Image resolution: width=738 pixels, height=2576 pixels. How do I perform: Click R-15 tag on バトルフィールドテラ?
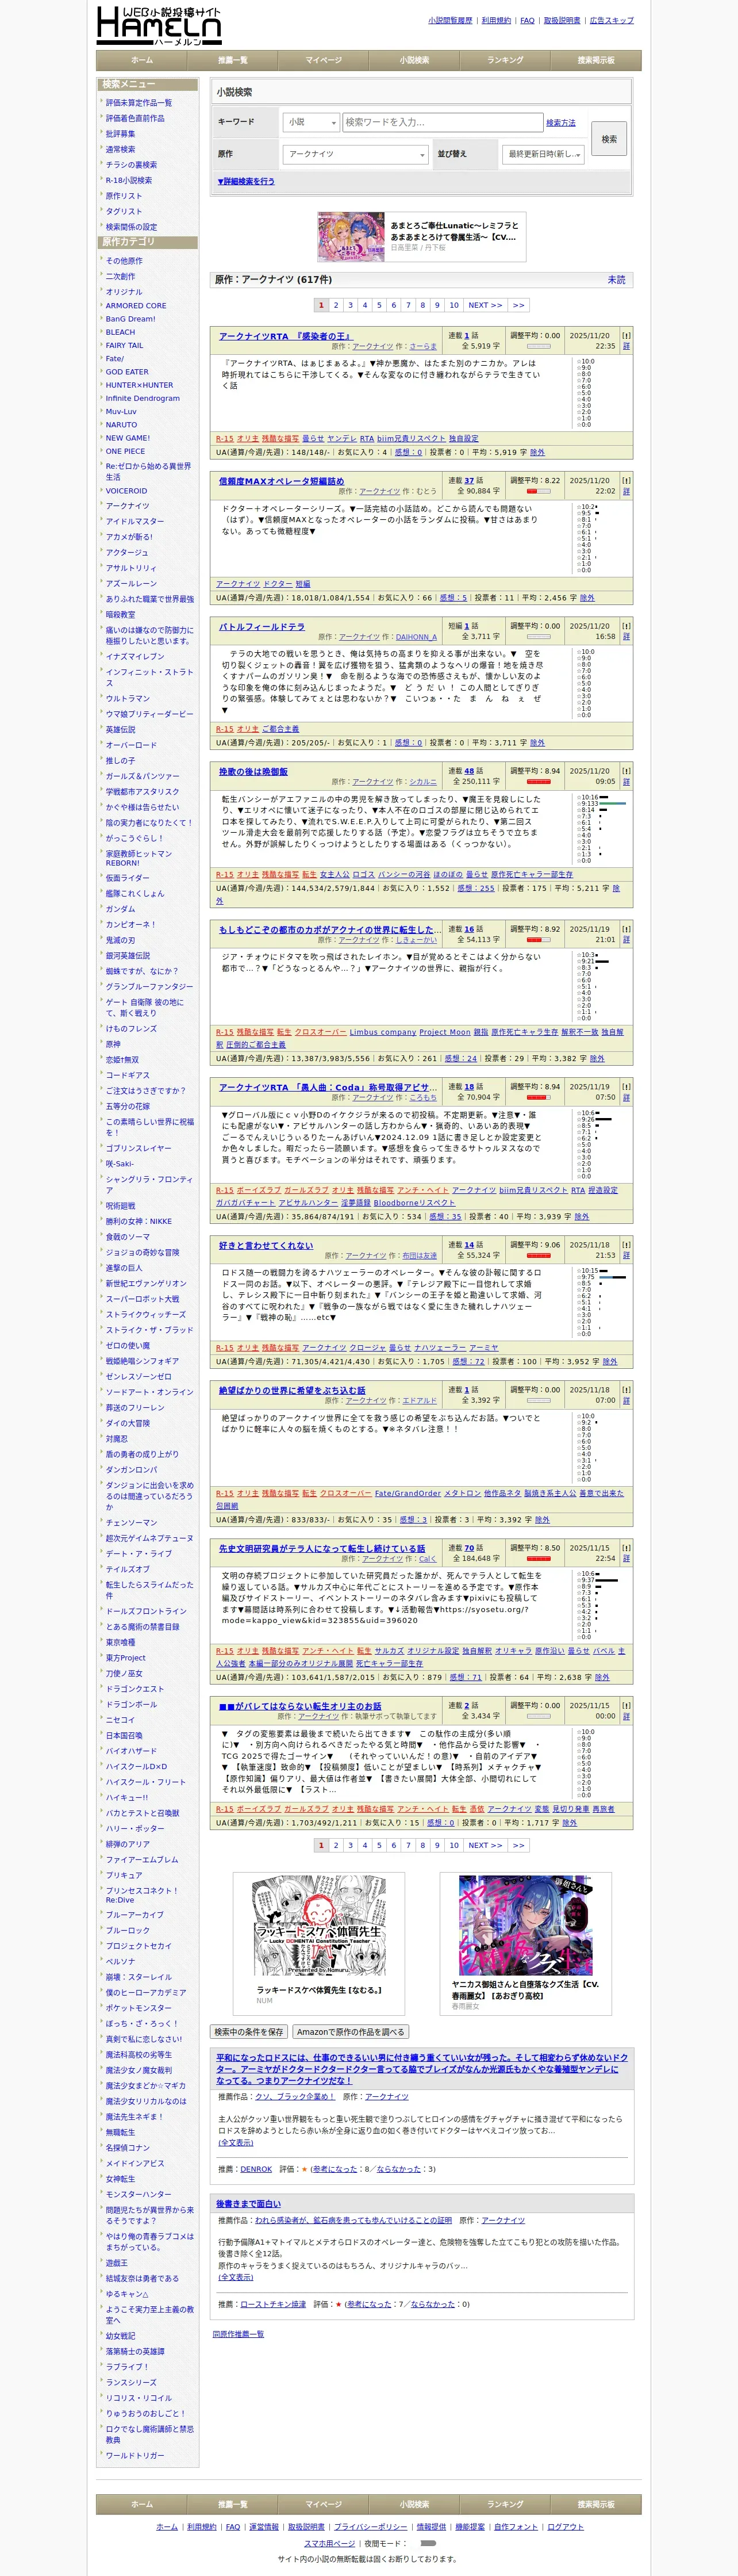224,729
